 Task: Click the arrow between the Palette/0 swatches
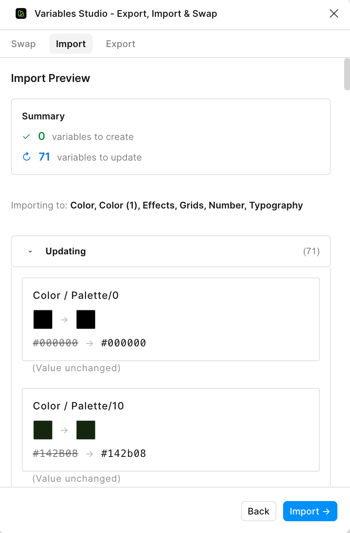64,319
